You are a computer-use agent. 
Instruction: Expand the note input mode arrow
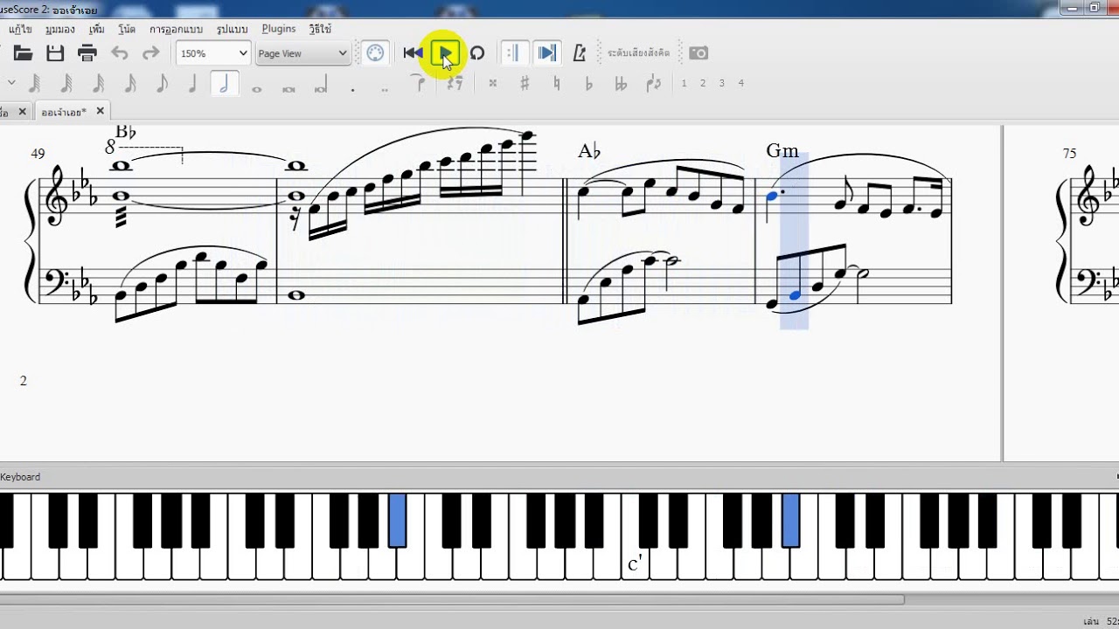[11, 83]
